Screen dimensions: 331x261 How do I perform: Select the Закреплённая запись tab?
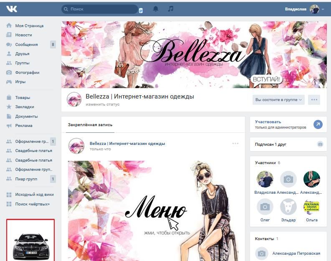tap(90, 125)
